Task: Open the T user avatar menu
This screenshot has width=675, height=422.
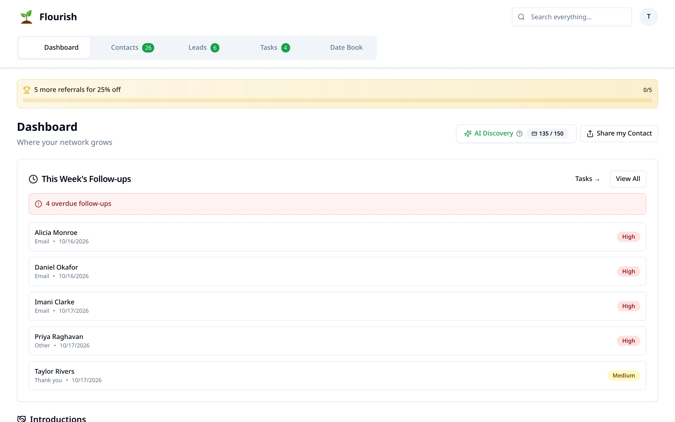Action: point(648,17)
